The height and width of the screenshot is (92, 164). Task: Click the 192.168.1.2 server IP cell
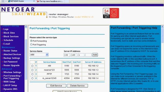pos(93,66)
